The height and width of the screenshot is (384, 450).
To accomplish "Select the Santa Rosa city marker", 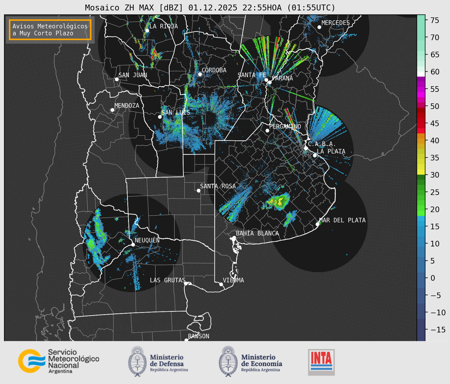I will click(x=198, y=191).
